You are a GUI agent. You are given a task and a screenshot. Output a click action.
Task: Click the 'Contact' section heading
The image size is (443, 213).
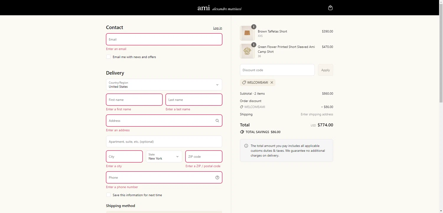pos(114,27)
